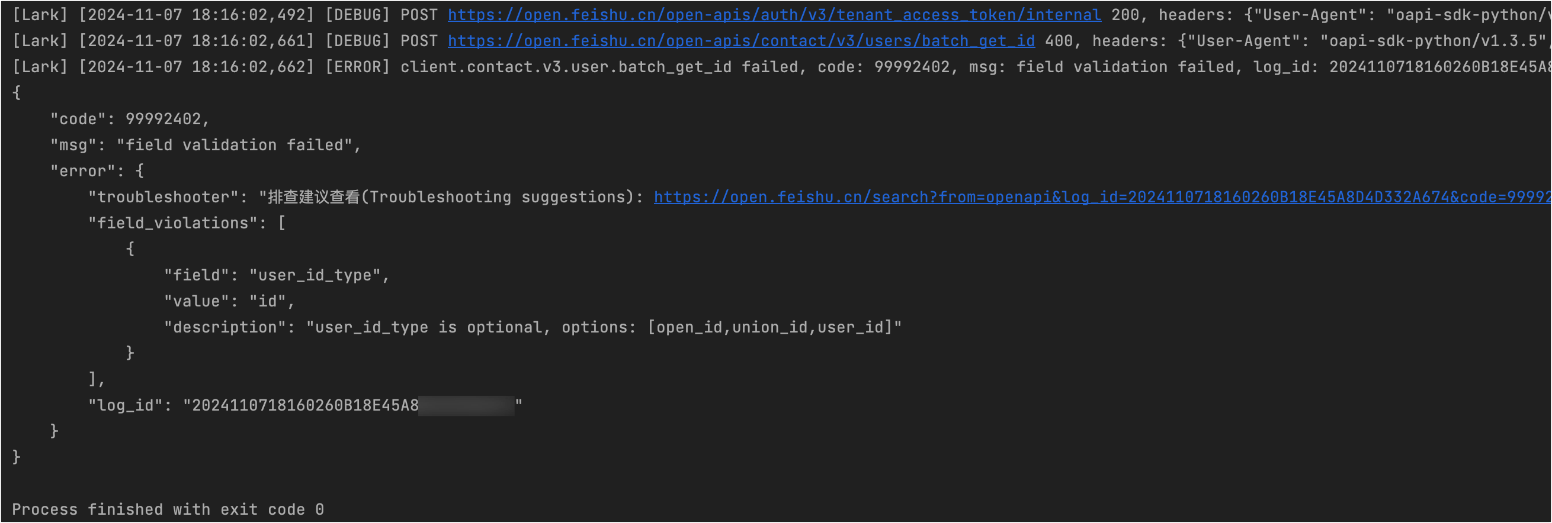Open the users/batch_get_id URL link

[x=741, y=41]
